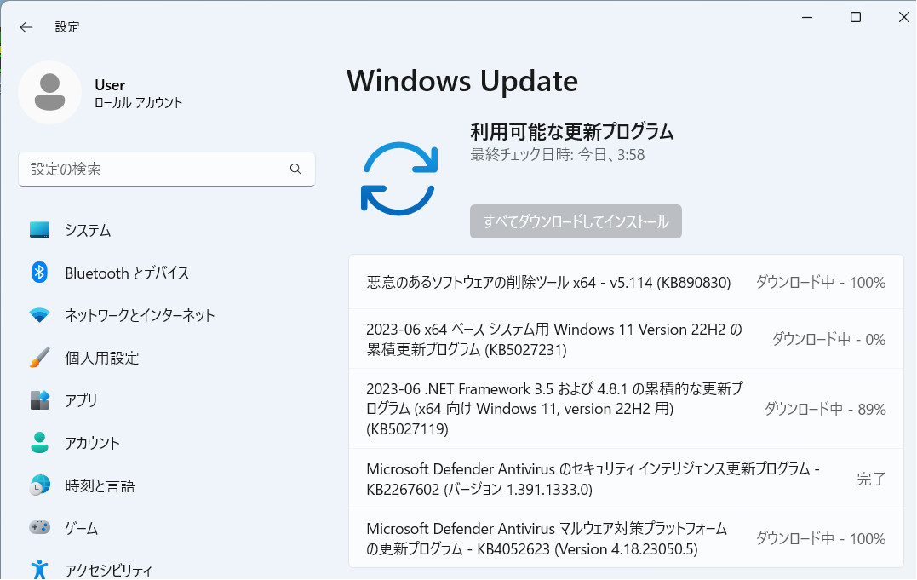Click the network Wi-Fi icon
This screenshot has height=580, width=917.
click(x=40, y=315)
